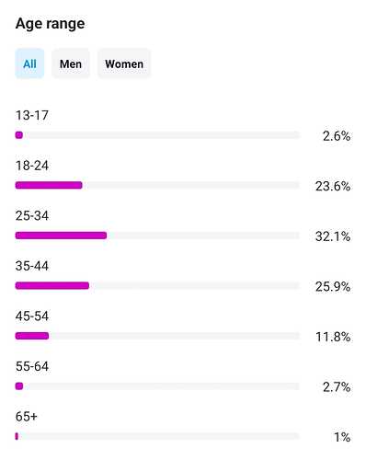Image resolution: width=366 pixels, height=460 pixels.
Task: Click the 1% percentage value
Action: point(342,437)
